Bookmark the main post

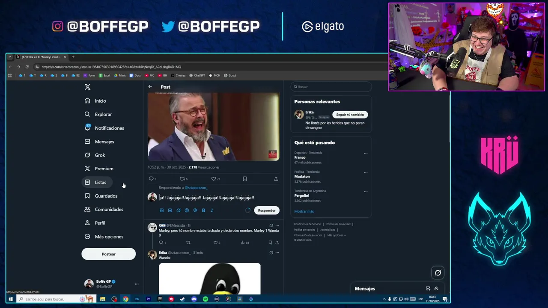[x=245, y=179]
